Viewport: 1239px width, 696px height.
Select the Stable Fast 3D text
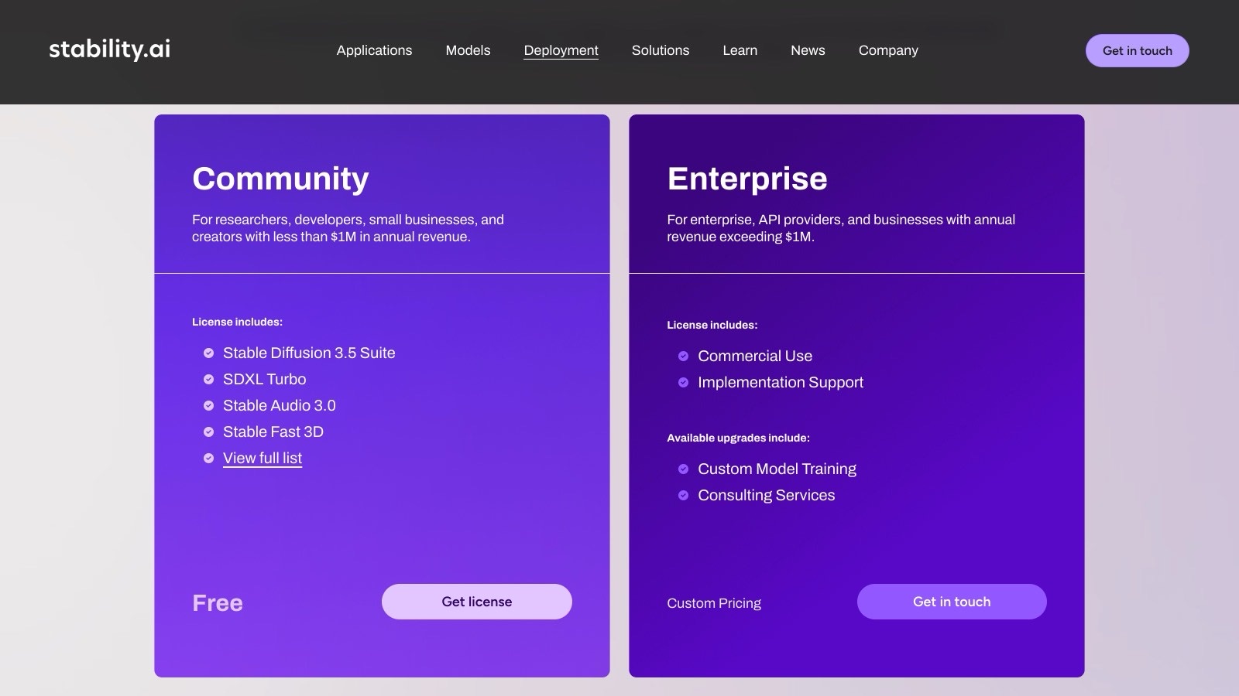[273, 432]
